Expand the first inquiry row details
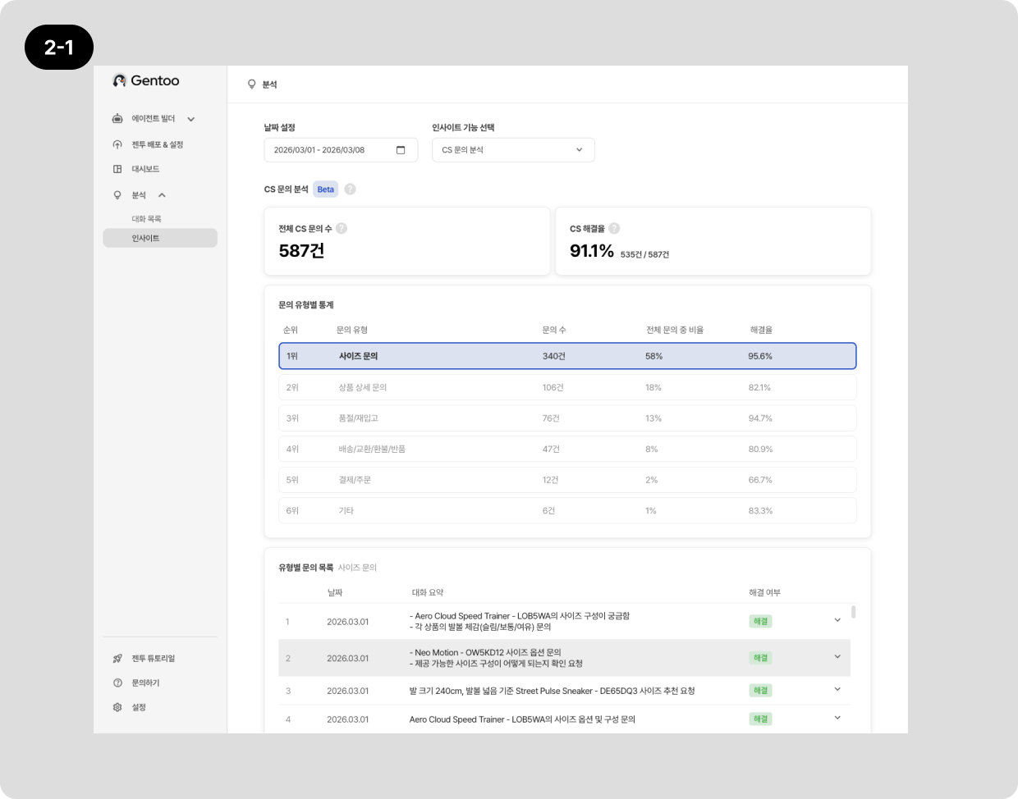 (837, 620)
